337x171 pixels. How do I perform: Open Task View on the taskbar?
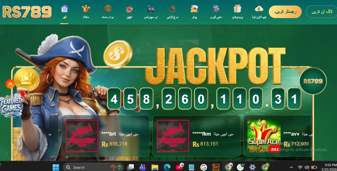[130, 167]
